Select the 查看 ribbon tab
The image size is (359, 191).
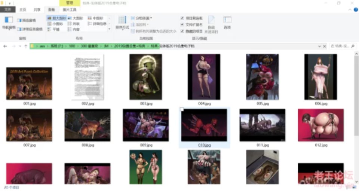[51, 10]
